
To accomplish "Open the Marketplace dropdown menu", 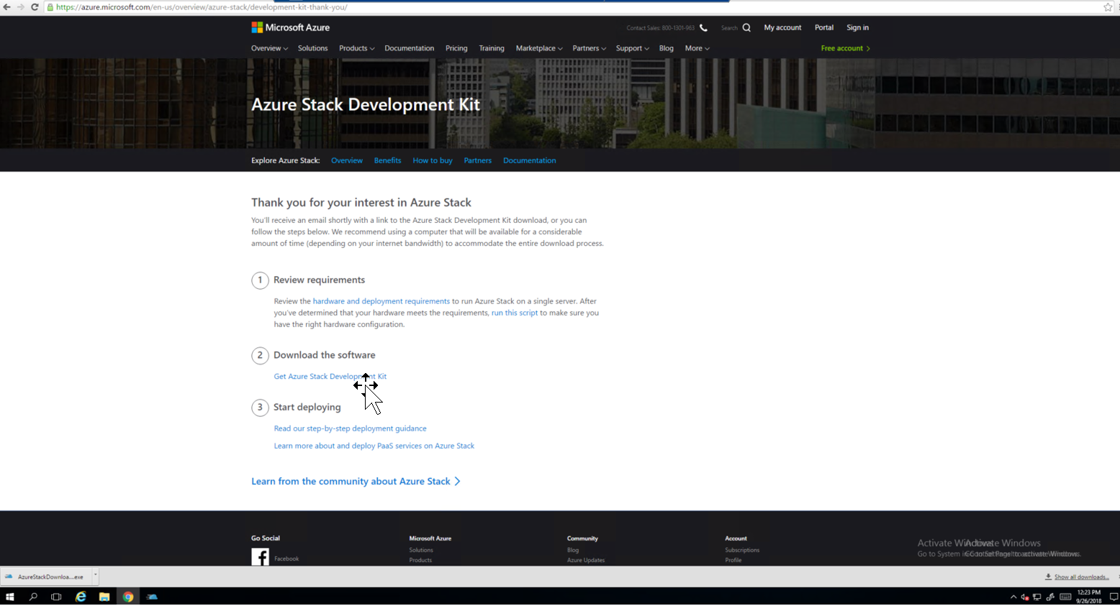I will 538,48.
